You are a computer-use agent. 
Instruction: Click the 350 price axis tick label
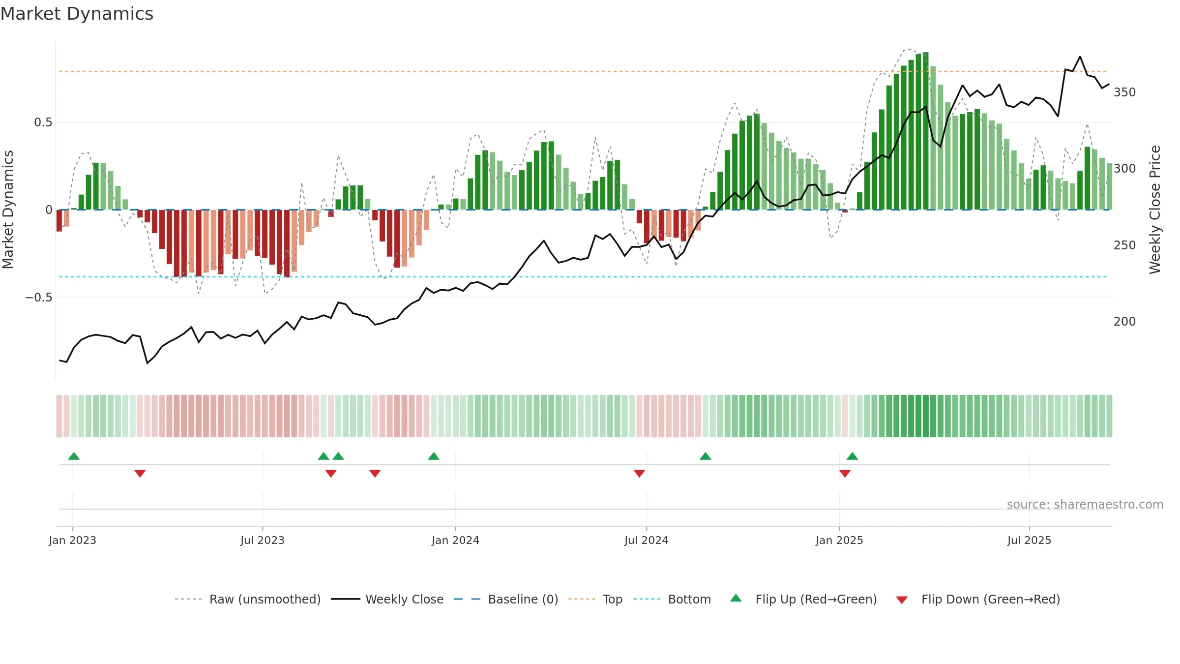point(1124,92)
